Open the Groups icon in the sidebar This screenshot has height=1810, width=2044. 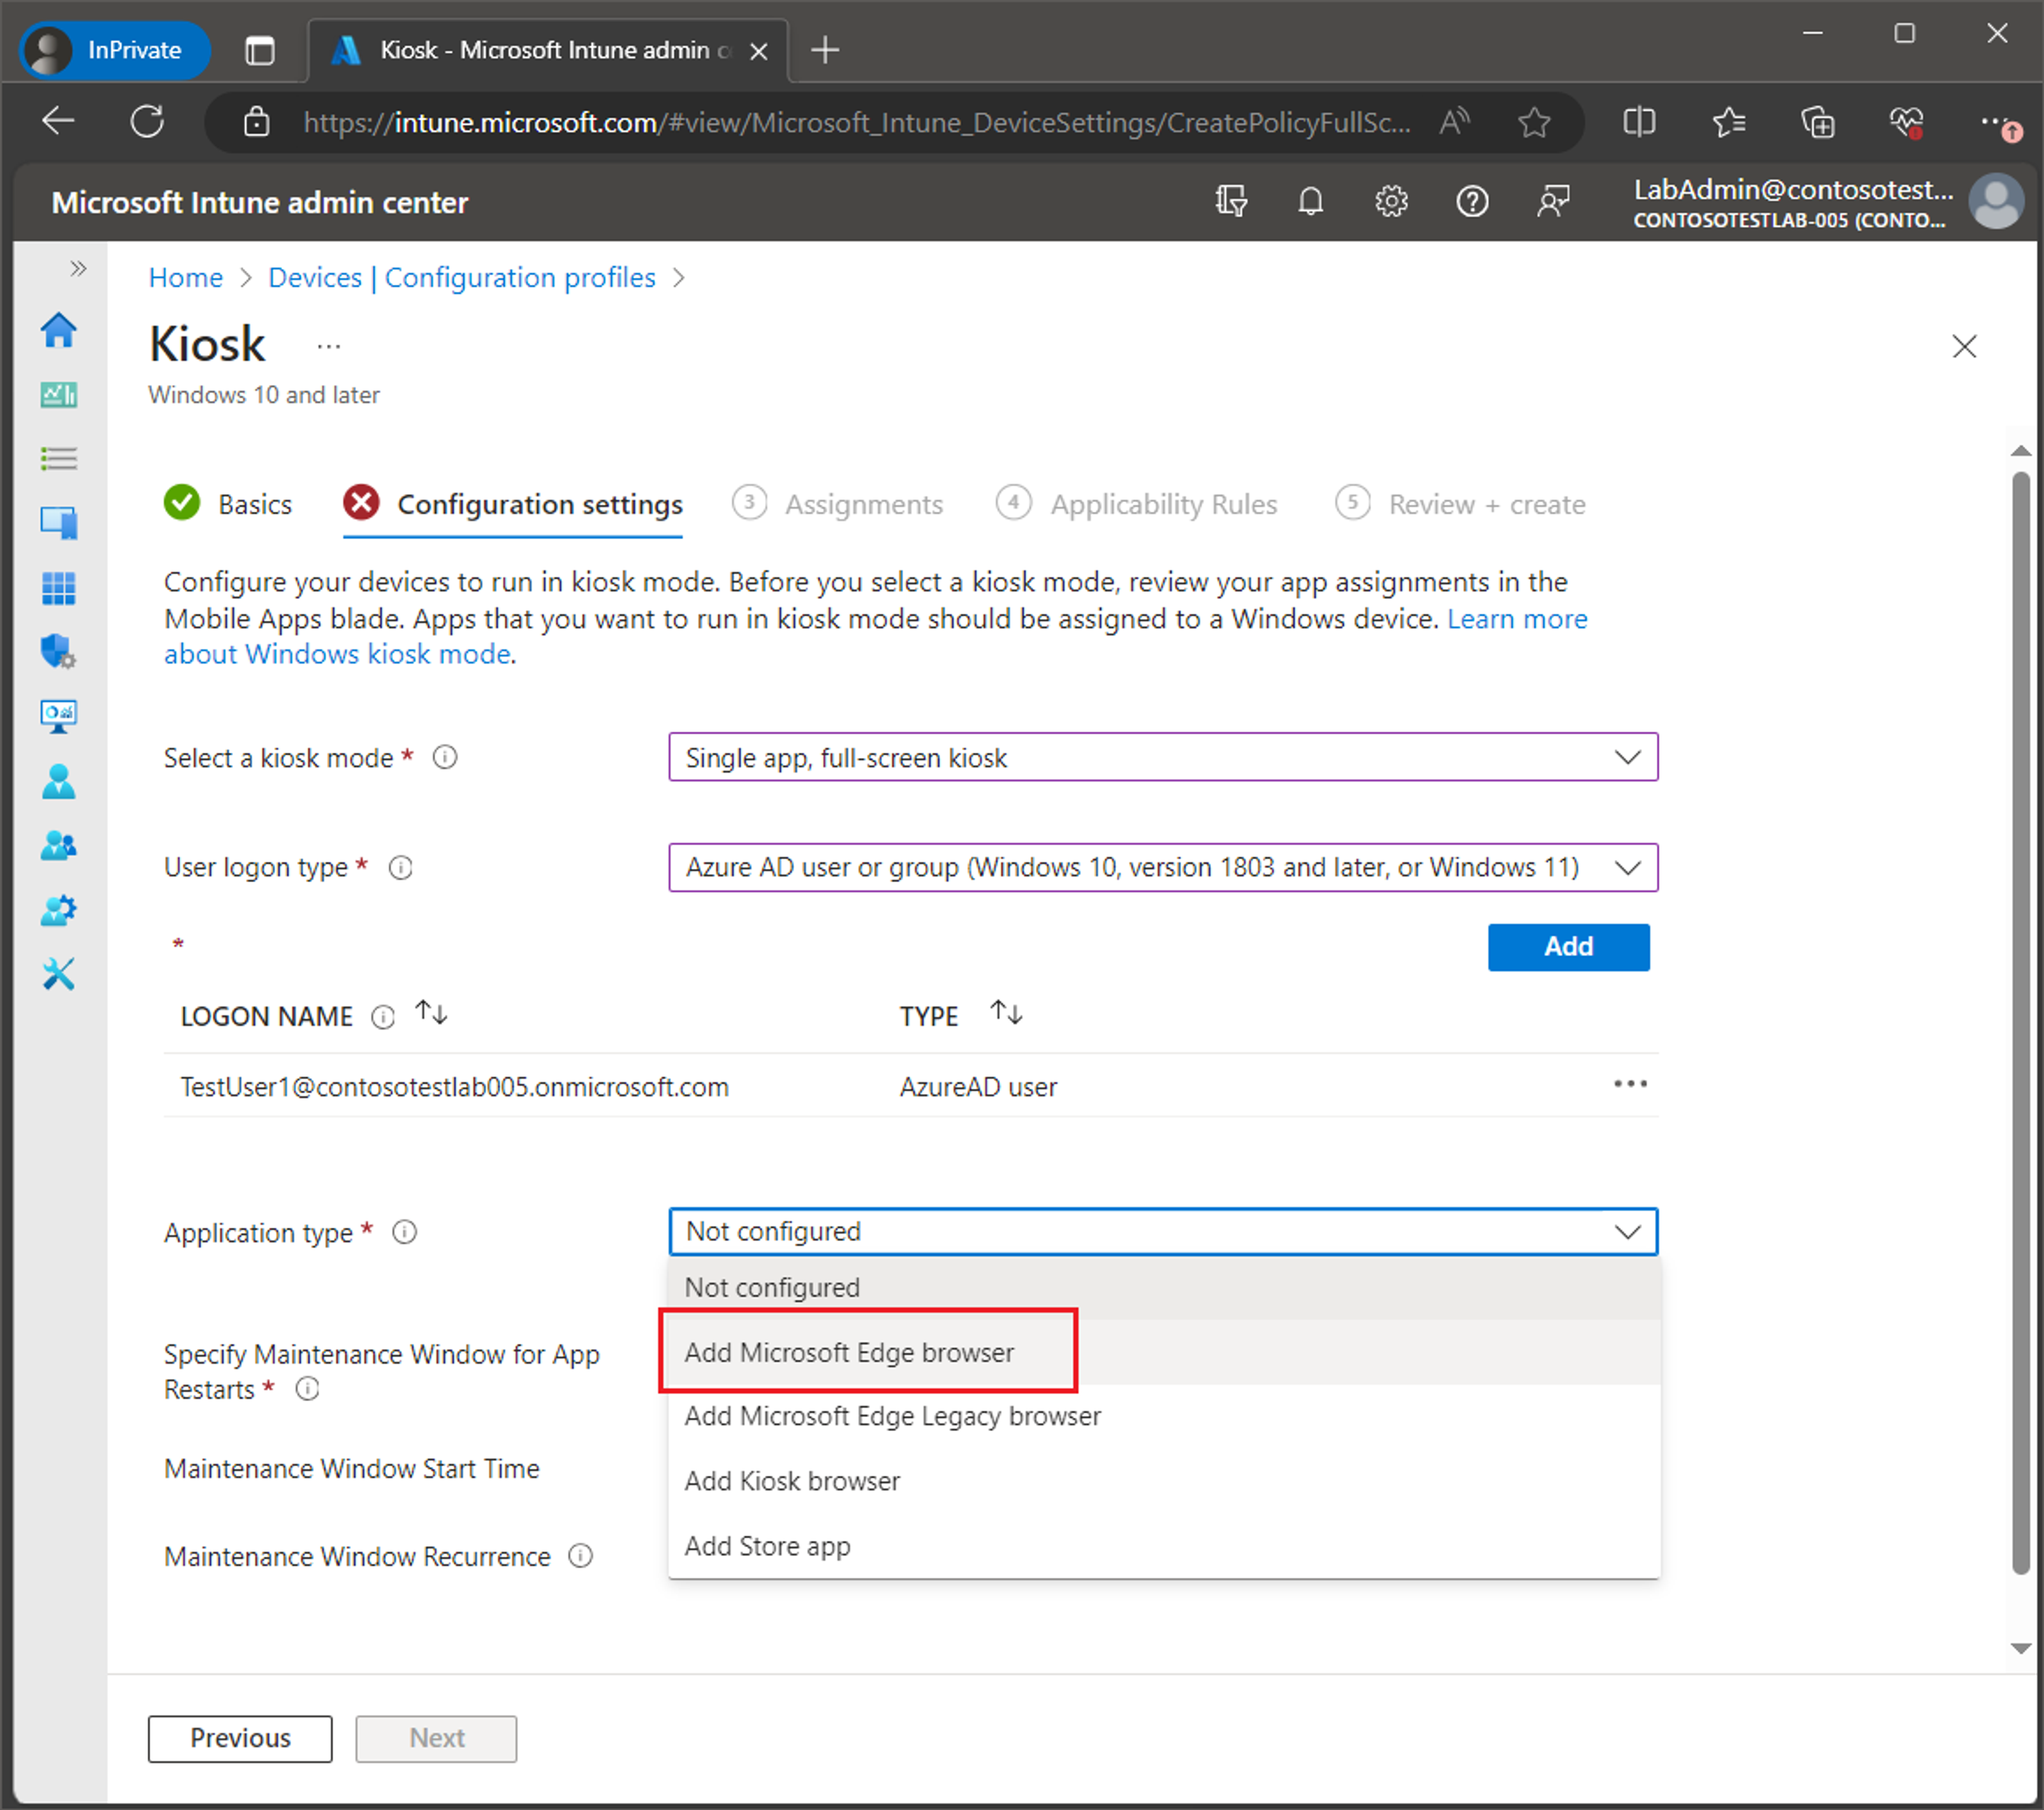[x=58, y=846]
